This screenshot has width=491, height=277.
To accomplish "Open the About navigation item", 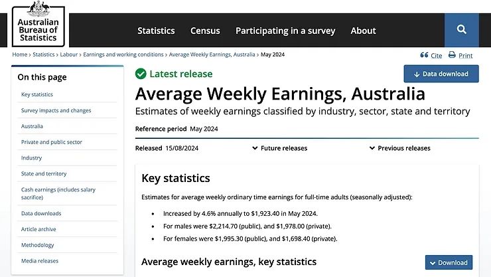I will (x=363, y=31).
